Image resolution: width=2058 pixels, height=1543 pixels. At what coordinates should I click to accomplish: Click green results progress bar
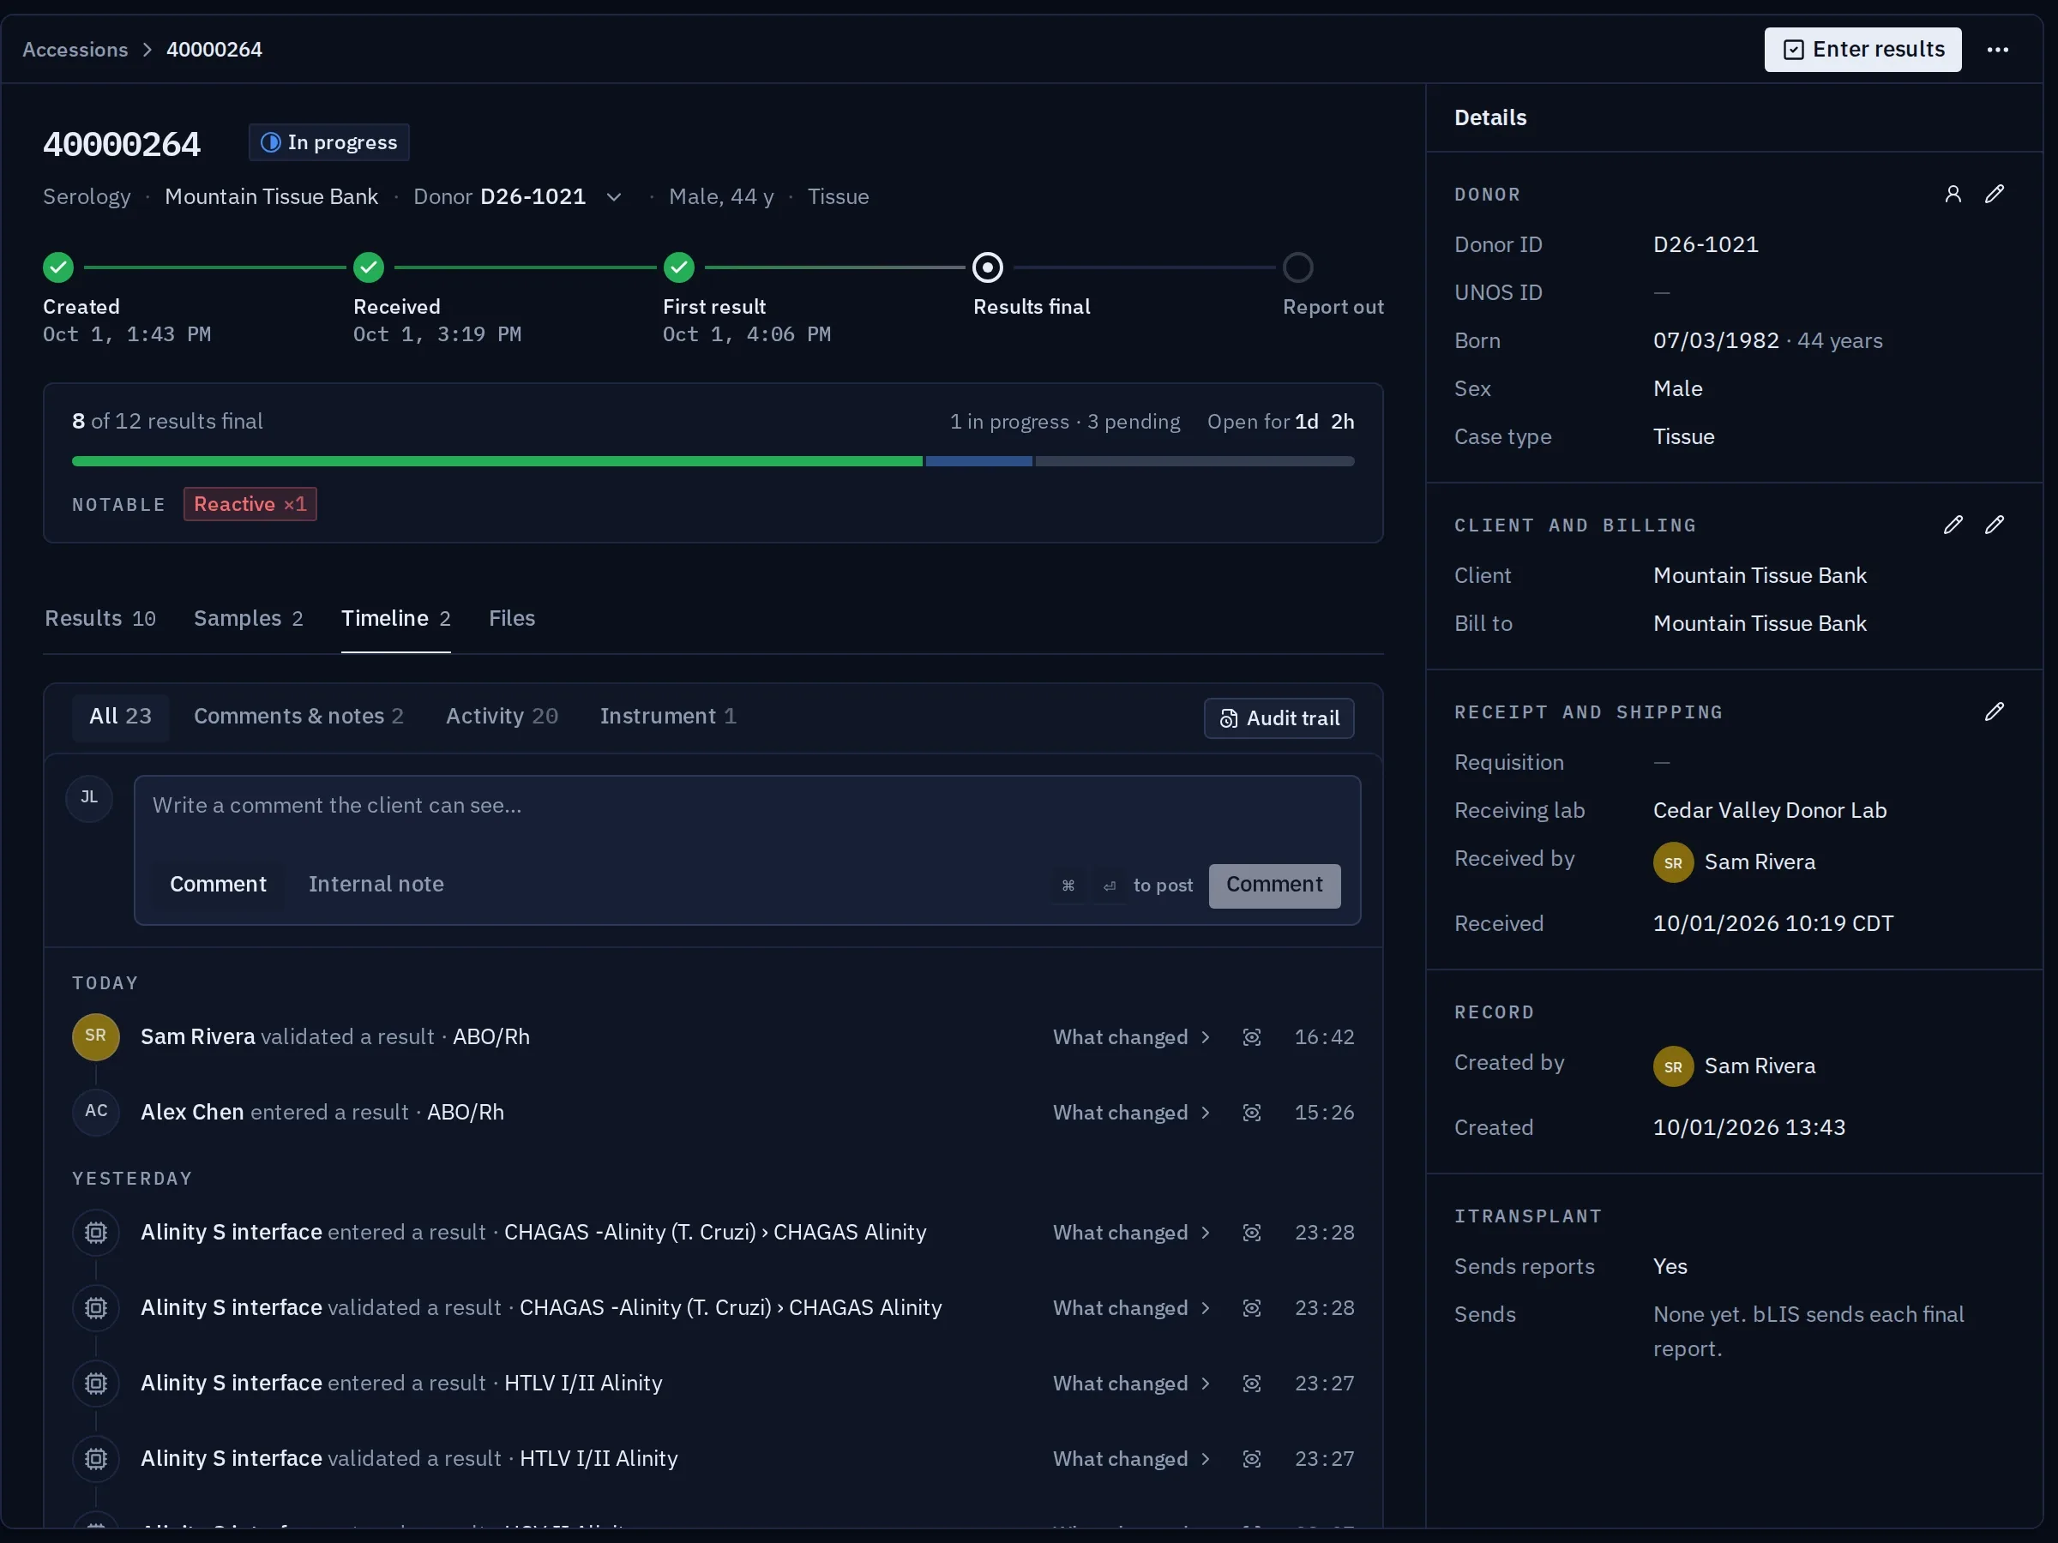496,461
